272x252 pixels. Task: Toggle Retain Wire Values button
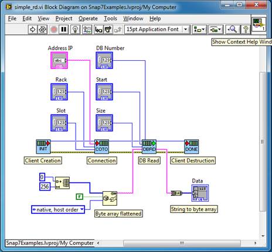pyautogui.click(x=87, y=29)
